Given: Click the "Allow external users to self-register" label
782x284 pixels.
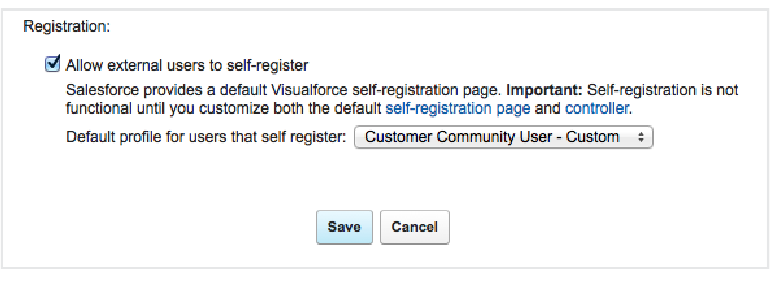Looking at the screenshot, I should pyautogui.click(x=187, y=66).
